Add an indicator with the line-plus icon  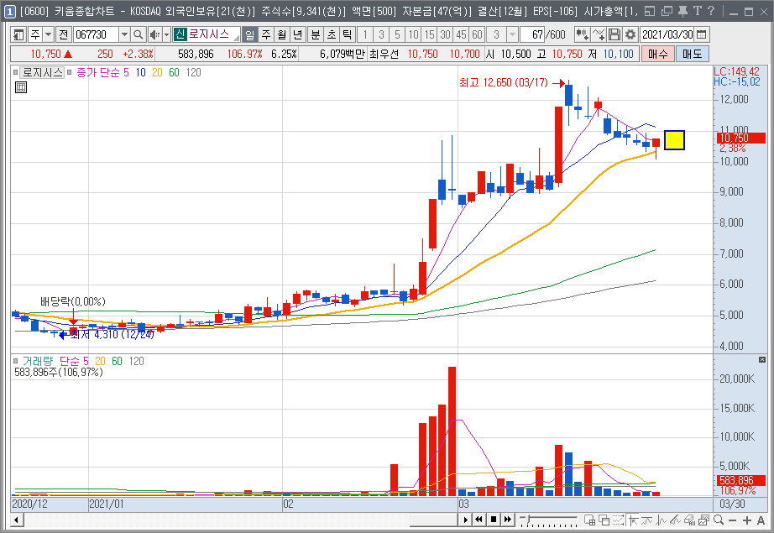click(599, 34)
